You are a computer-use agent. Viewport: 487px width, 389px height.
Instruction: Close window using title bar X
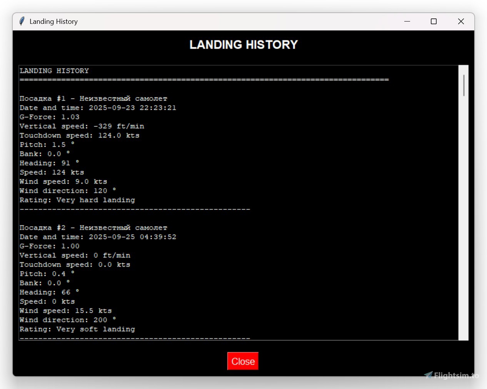tap(460, 21)
